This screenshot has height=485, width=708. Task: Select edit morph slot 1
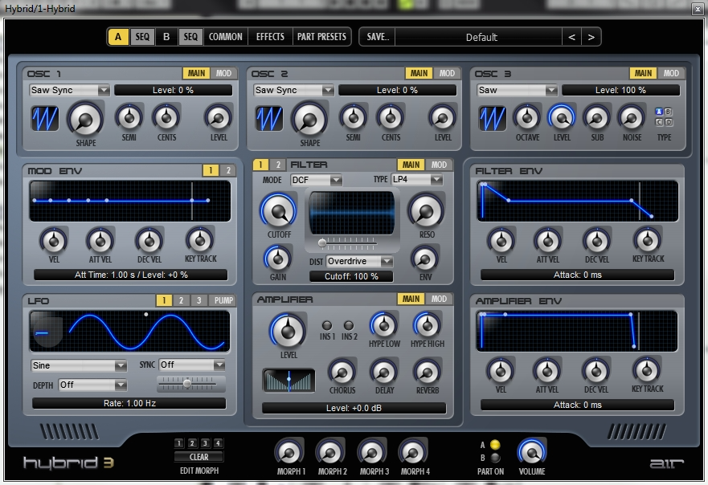pyautogui.click(x=179, y=443)
